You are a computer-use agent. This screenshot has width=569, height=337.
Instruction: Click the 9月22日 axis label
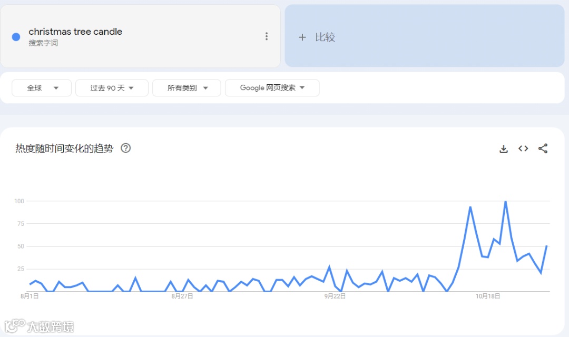335,296
